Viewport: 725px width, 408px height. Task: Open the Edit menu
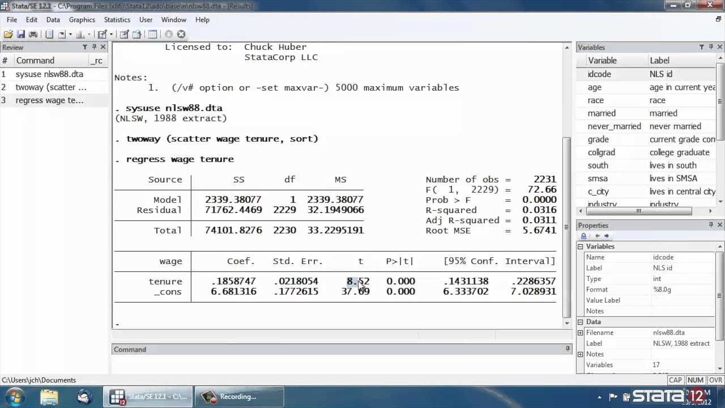[32, 19]
